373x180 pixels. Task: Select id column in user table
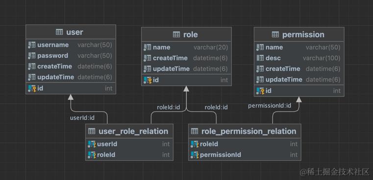[40, 89]
